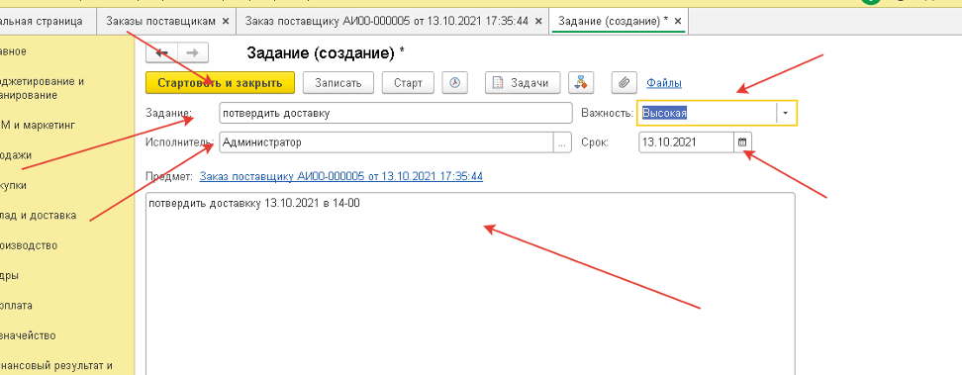Close the Заказы поставщикам tab
962x375 pixels.
tap(226, 21)
